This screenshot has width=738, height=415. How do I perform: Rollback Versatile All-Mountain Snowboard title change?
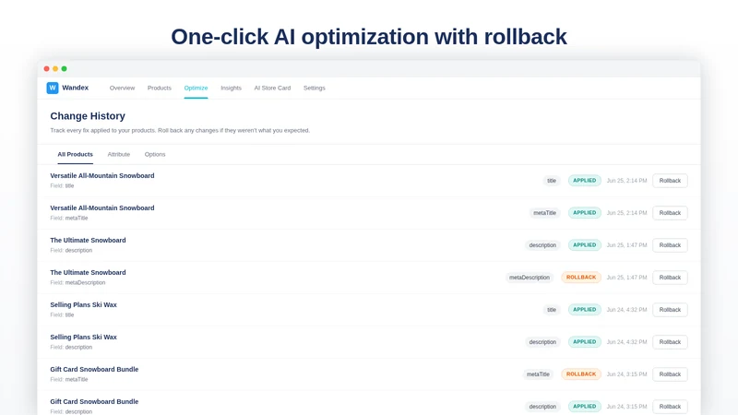point(670,181)
